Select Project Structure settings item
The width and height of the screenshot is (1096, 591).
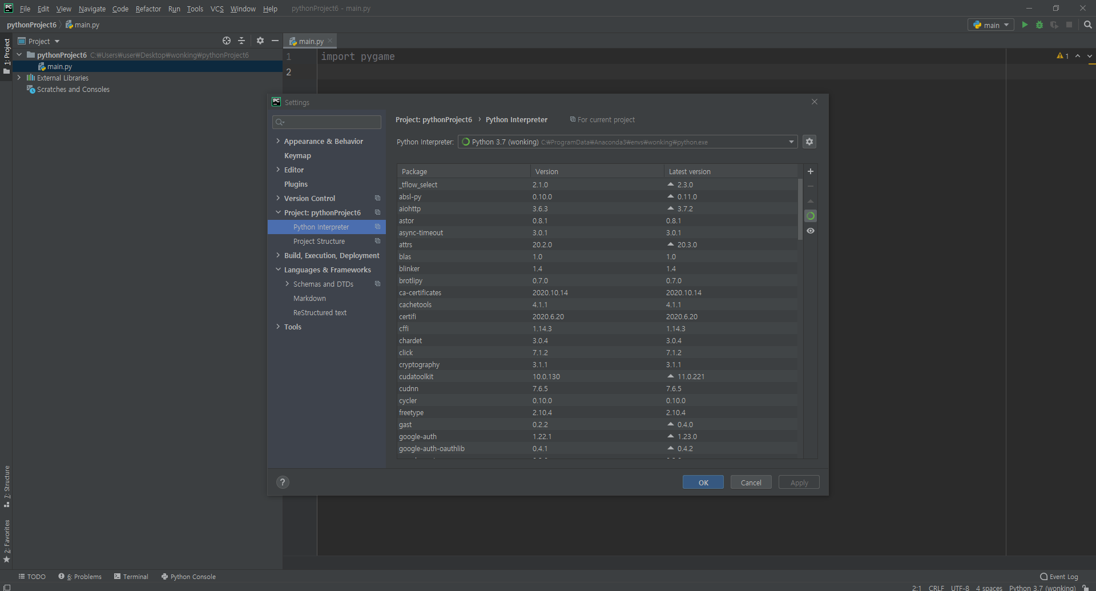click(319, 241)
